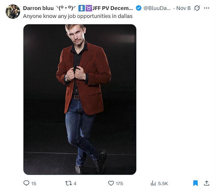Click the @BluuDa... username handle
This screenshot has width=216, height=191.
pyautogui.click(x=157, y=8)
